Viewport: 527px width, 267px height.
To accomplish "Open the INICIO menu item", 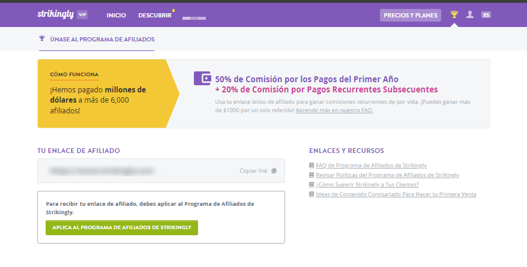I will click(x=116, y=16).
